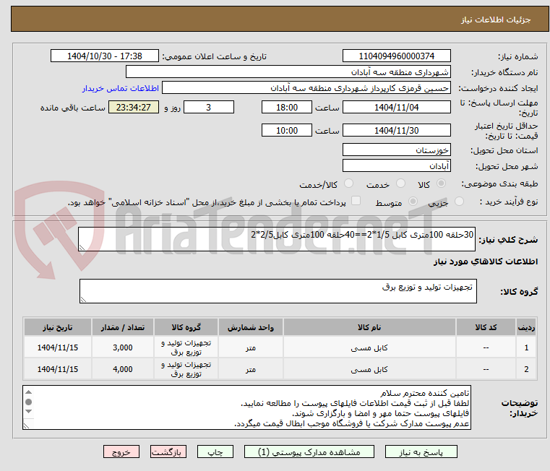Click the نام کالا column header
This screenshot has width=550, height=471.
click(369, 327)
